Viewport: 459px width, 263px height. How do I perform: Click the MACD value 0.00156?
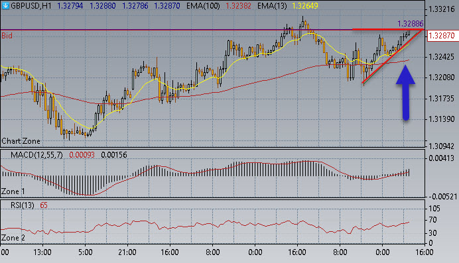(114, 155)
